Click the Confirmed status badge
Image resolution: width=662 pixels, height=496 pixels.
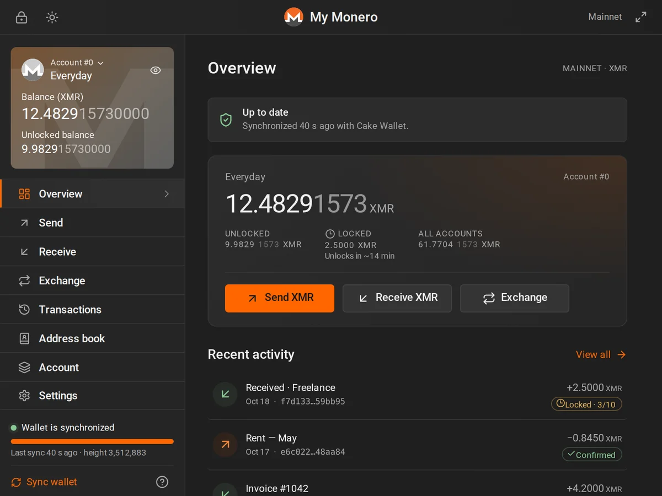click(592, 455)
